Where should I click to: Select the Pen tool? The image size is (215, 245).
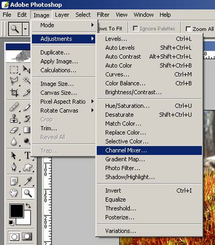click(13, 167)
